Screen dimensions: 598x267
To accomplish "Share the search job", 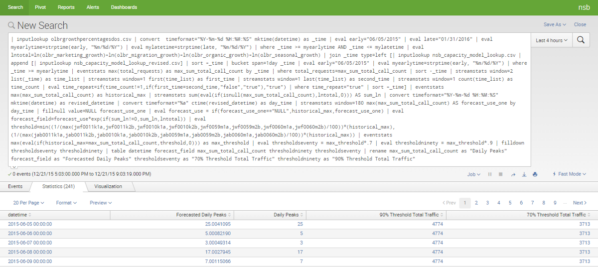I will point(513,174).
